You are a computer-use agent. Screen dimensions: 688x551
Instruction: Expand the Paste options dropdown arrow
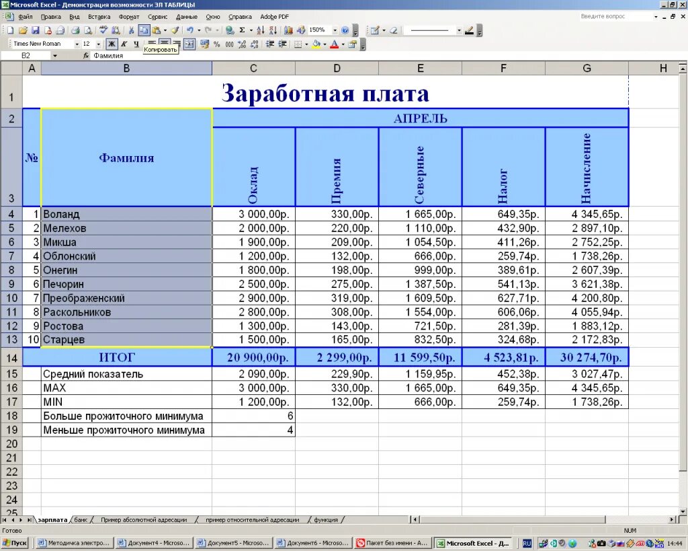(165, 30)
